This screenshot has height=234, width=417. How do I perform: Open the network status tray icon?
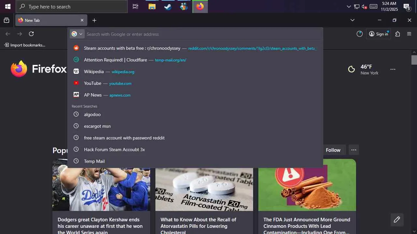[357, 6]
